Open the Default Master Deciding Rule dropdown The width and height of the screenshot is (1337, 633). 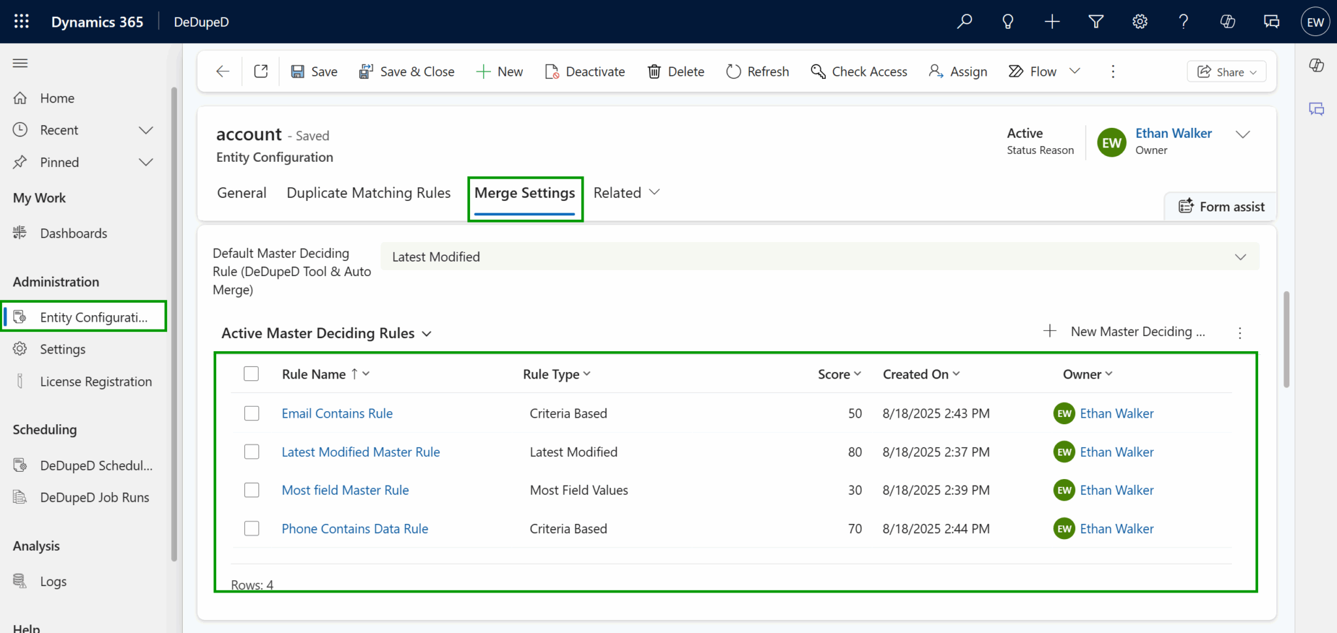(x=1241, y=256)
